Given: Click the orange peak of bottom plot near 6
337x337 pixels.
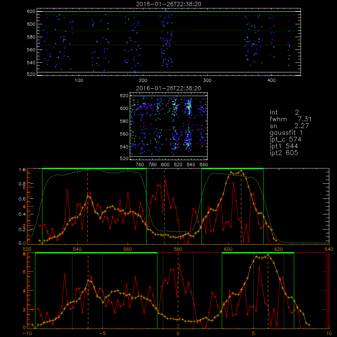Looking at the screenshot, I should tap(268, 255).
